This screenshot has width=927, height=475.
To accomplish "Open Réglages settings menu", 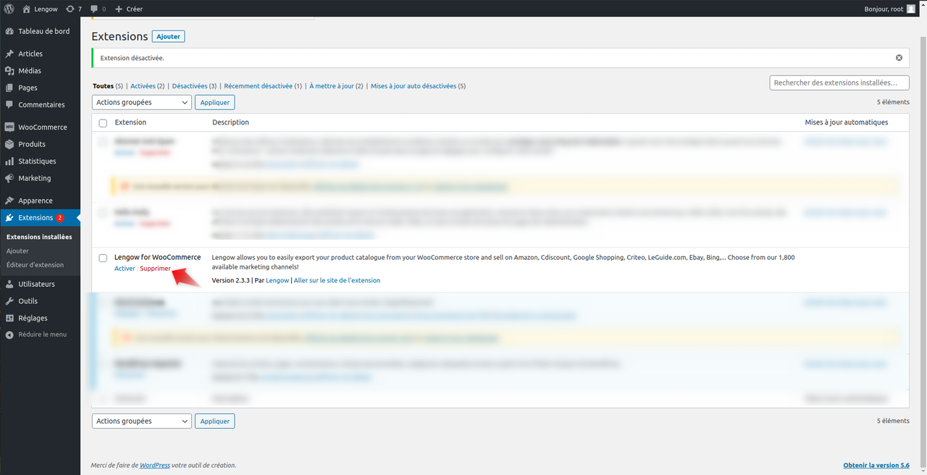I will pos(33,318).
